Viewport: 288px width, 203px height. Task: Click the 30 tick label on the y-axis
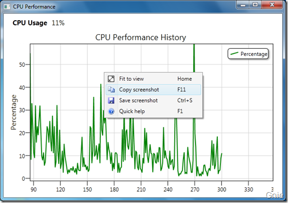pyautogui.click(x=22, y=110)
